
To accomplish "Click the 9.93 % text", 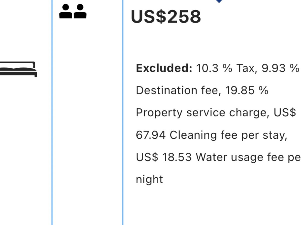I will (280, 68).
